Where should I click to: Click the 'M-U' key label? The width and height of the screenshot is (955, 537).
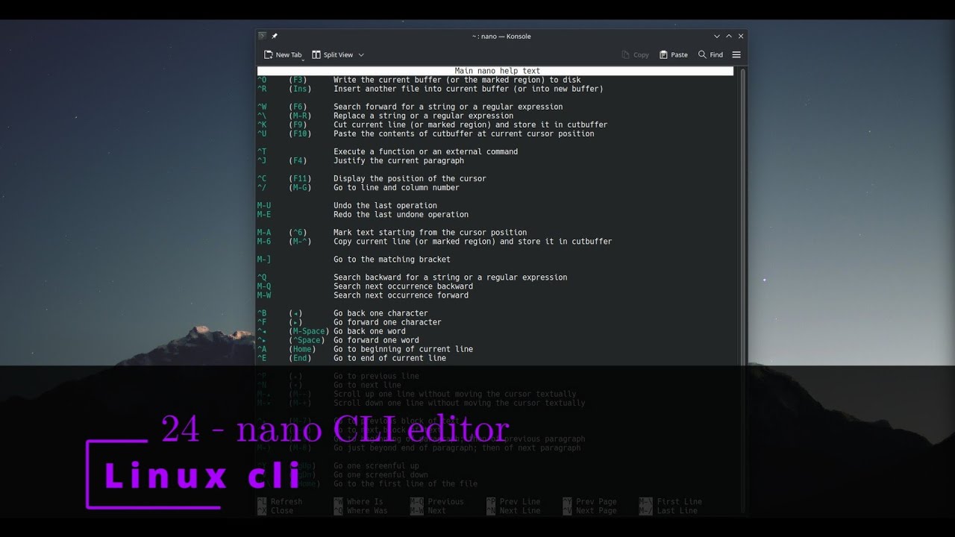coord(264,205)
